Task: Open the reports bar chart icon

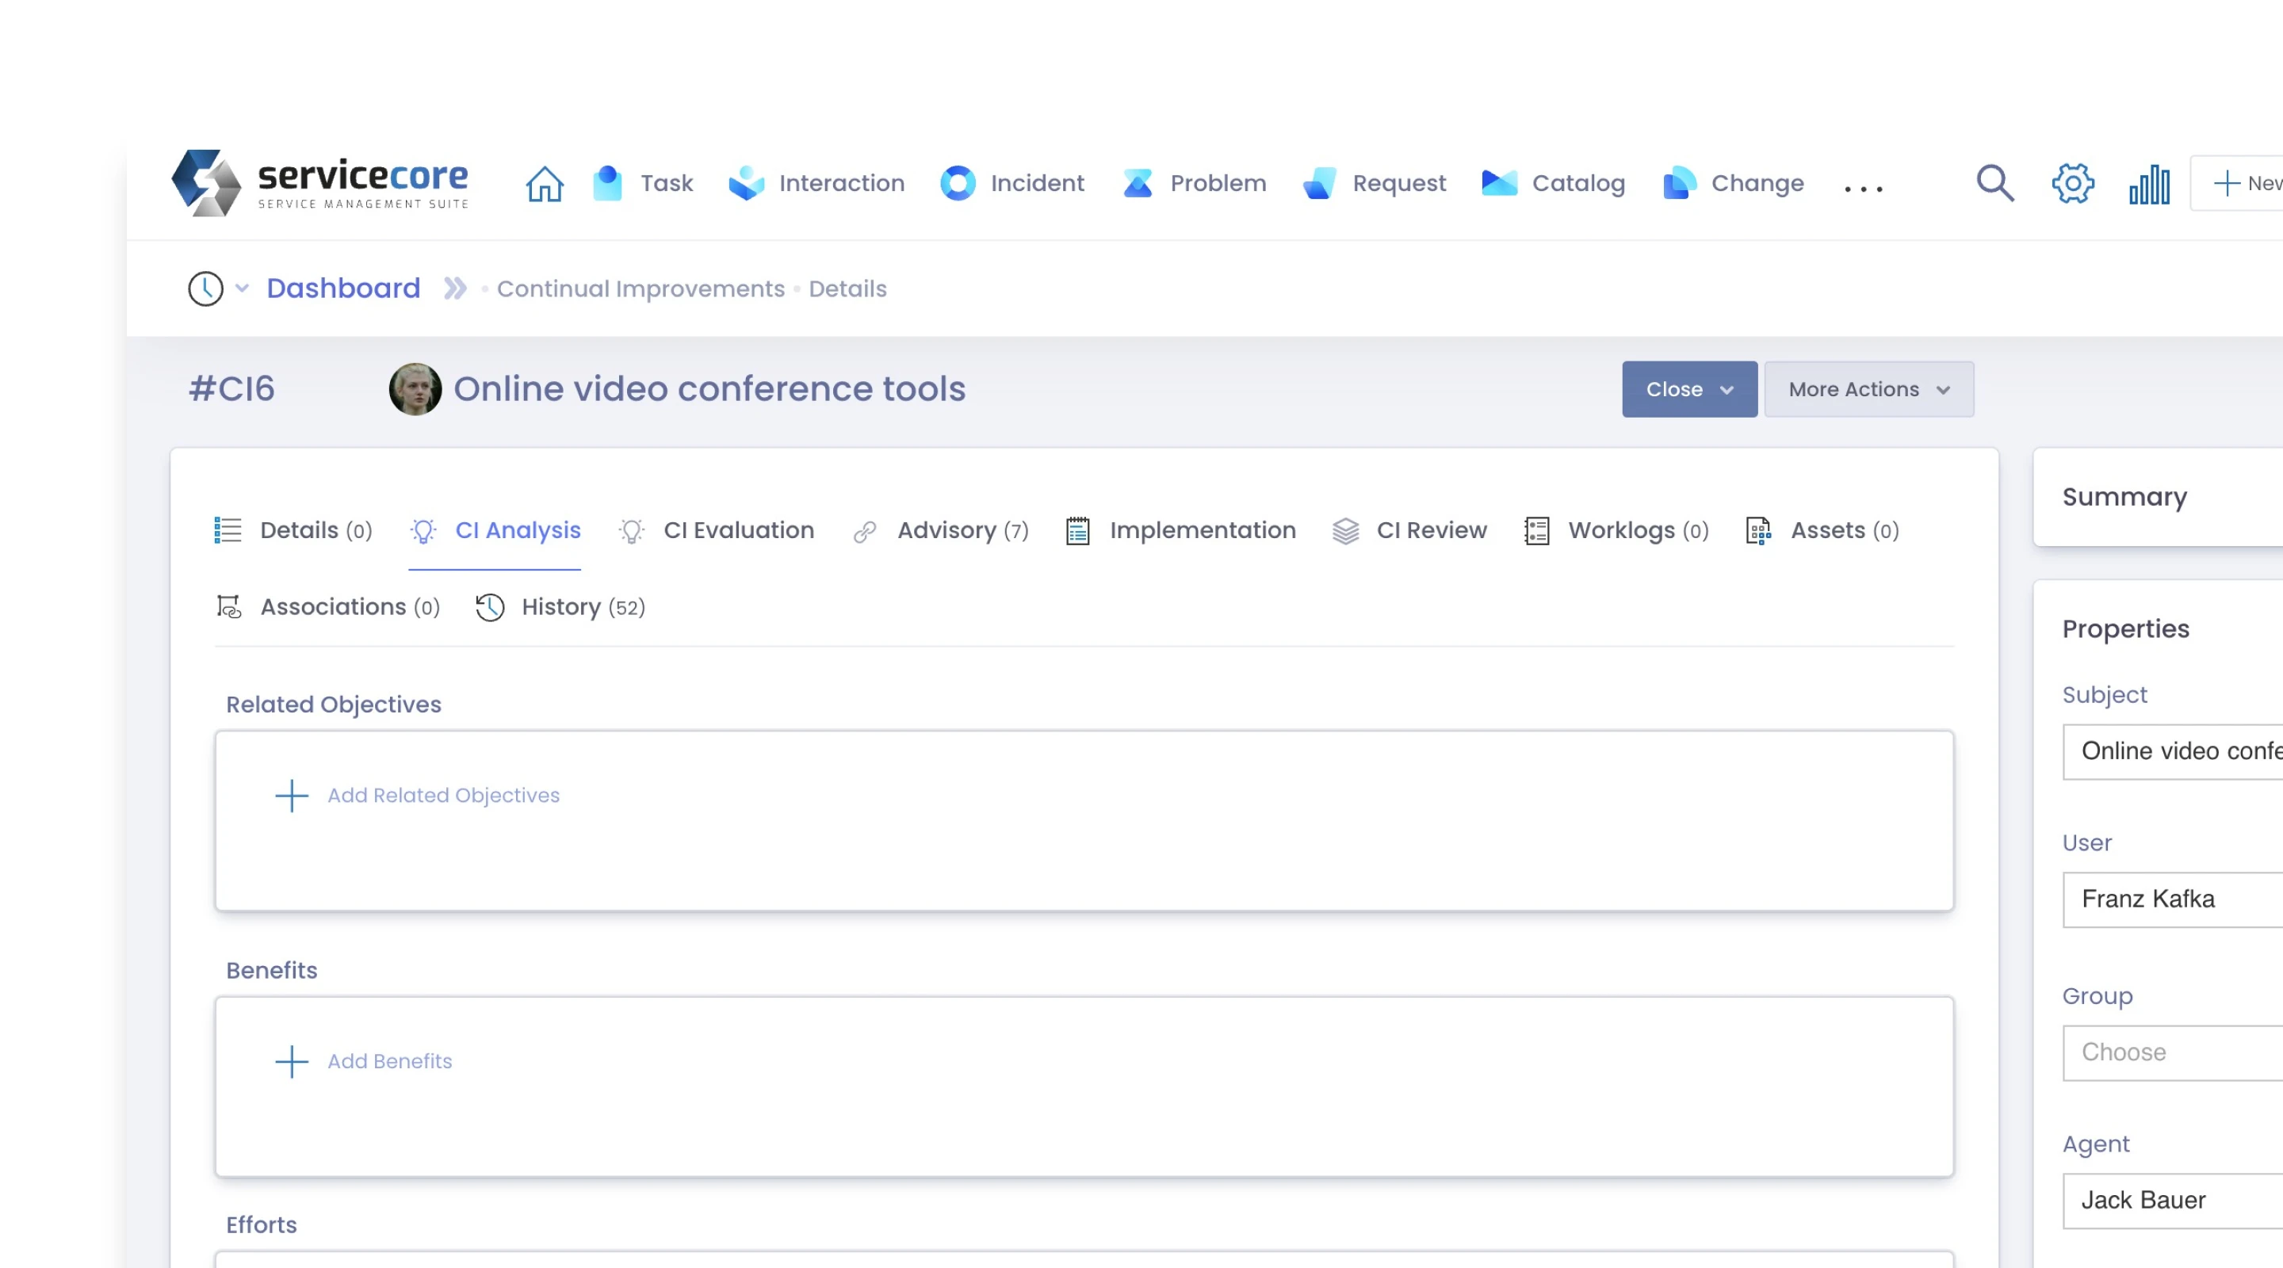Action: [x=2150, y=185]
